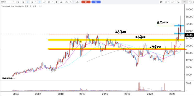The height and width of the screenshot is (96, 194).
Task: Click the 2013 year label on time axis
Action: [82, 94]
